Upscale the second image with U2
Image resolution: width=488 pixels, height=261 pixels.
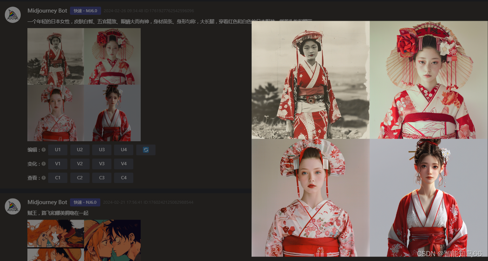pyautogui.click(x=80, y=150)
